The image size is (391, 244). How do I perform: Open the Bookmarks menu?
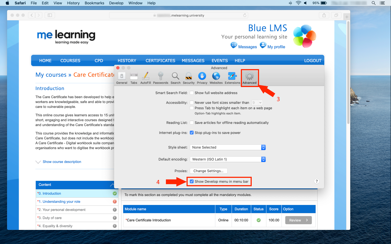tap(94, 3)
